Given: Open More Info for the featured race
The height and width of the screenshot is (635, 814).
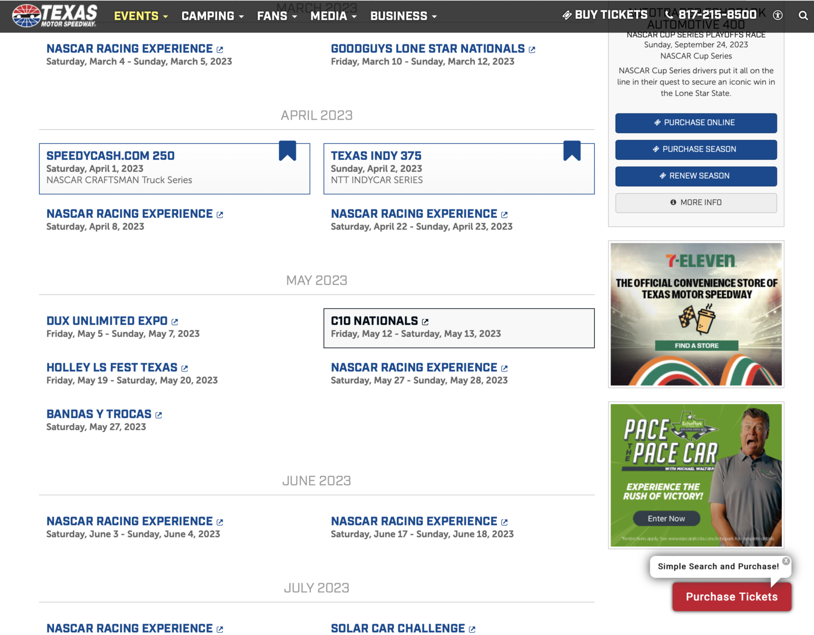Looking at the screenshot, I should [696, 203].
